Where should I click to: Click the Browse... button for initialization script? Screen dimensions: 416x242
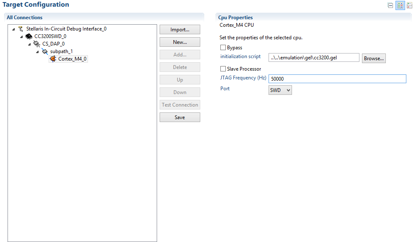point(374,58)
